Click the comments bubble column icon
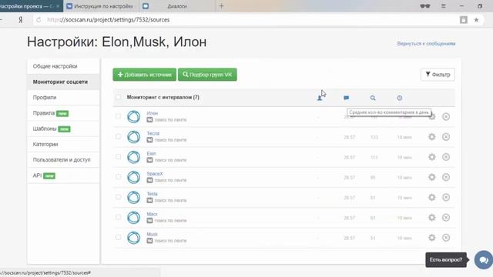The image size is (493, 277). pos(346,98)
